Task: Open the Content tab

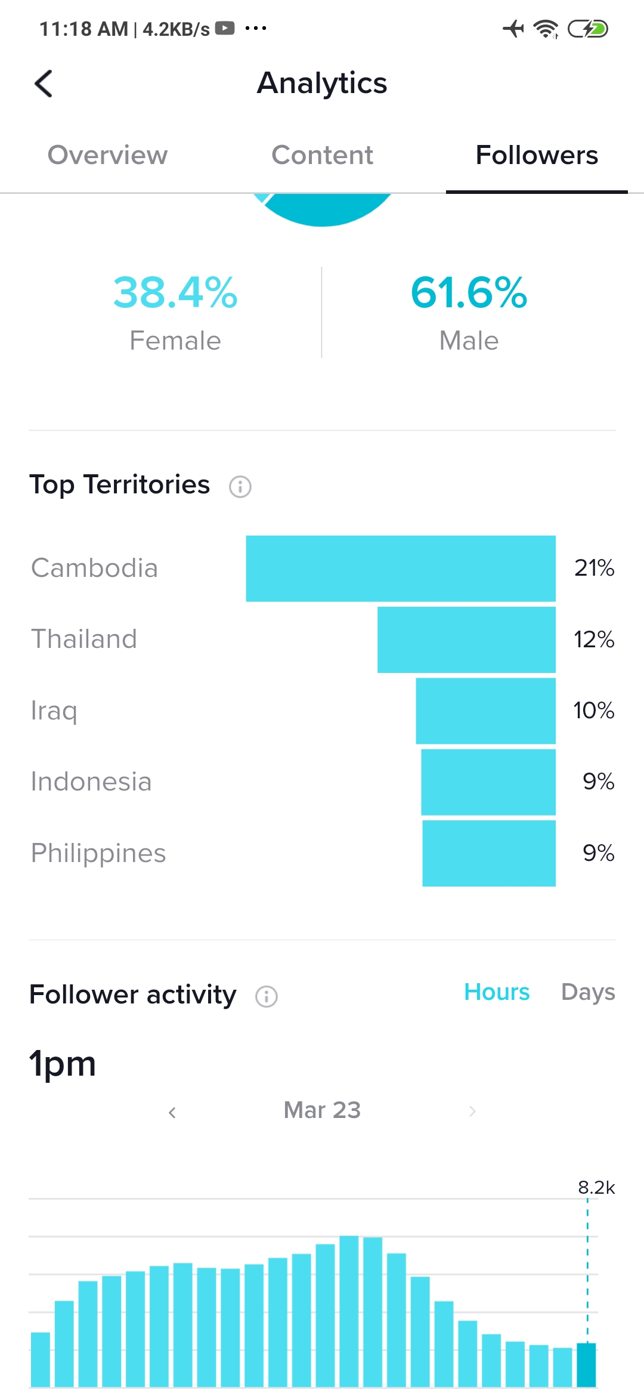Action: click(x=322, y=155)
